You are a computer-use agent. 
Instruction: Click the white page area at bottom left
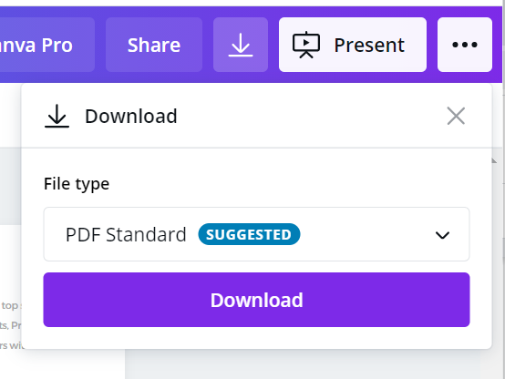coord(61,365)
